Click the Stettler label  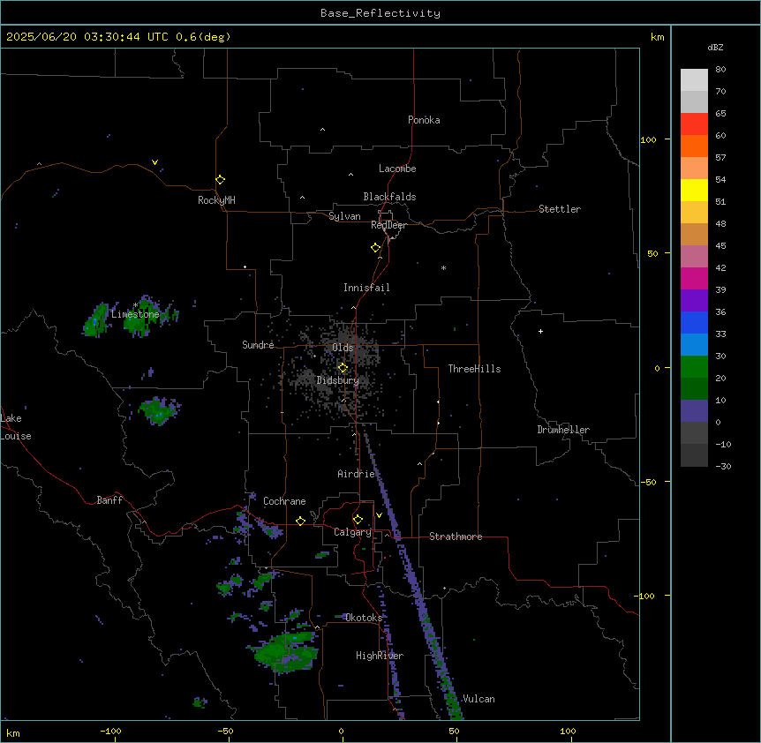pyautogui.click(x=560, y=209)
